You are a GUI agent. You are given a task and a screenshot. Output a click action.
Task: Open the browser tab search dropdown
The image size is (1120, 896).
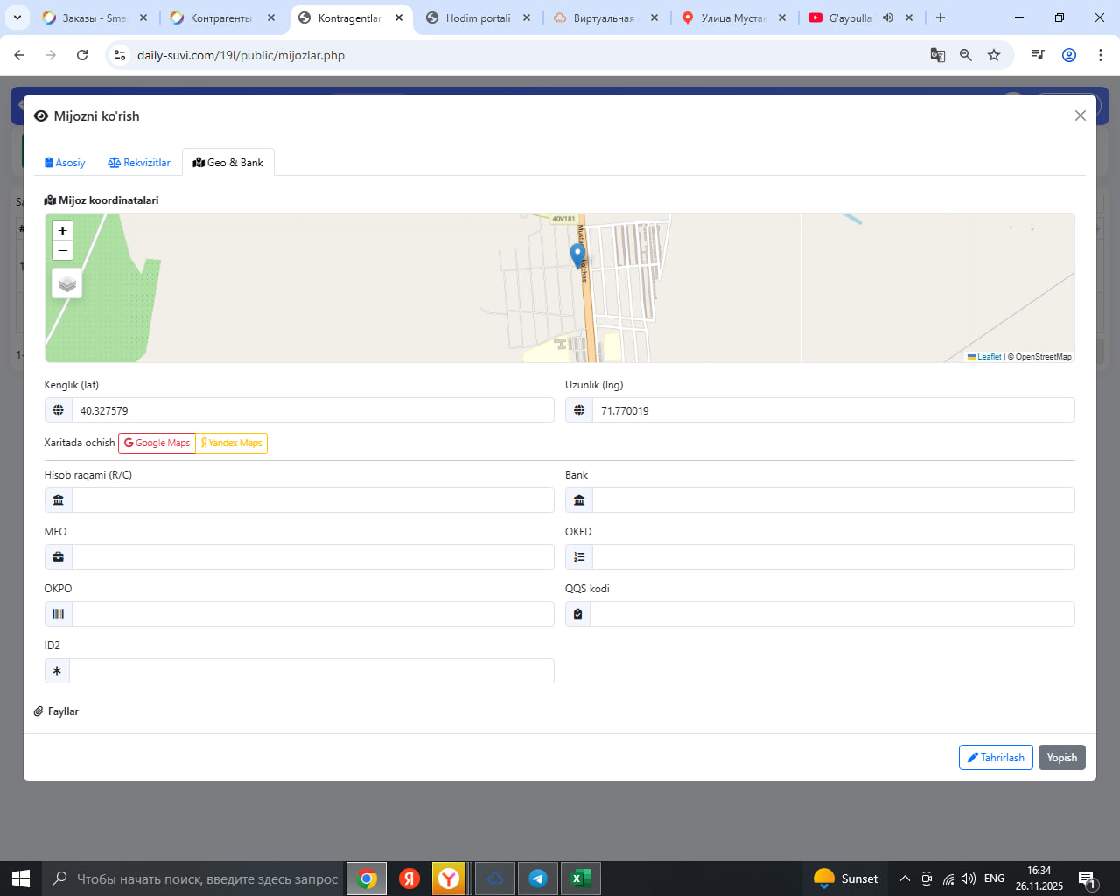[x=17, y=17]
